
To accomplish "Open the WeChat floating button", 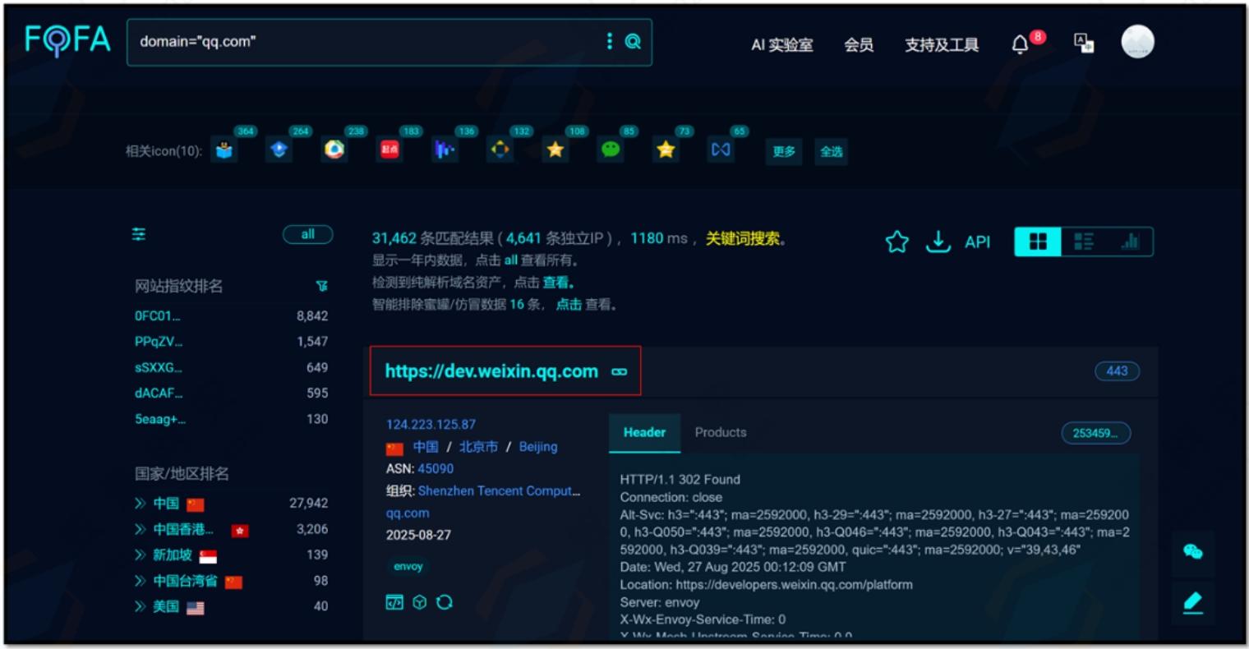I will coord(1192,552).
